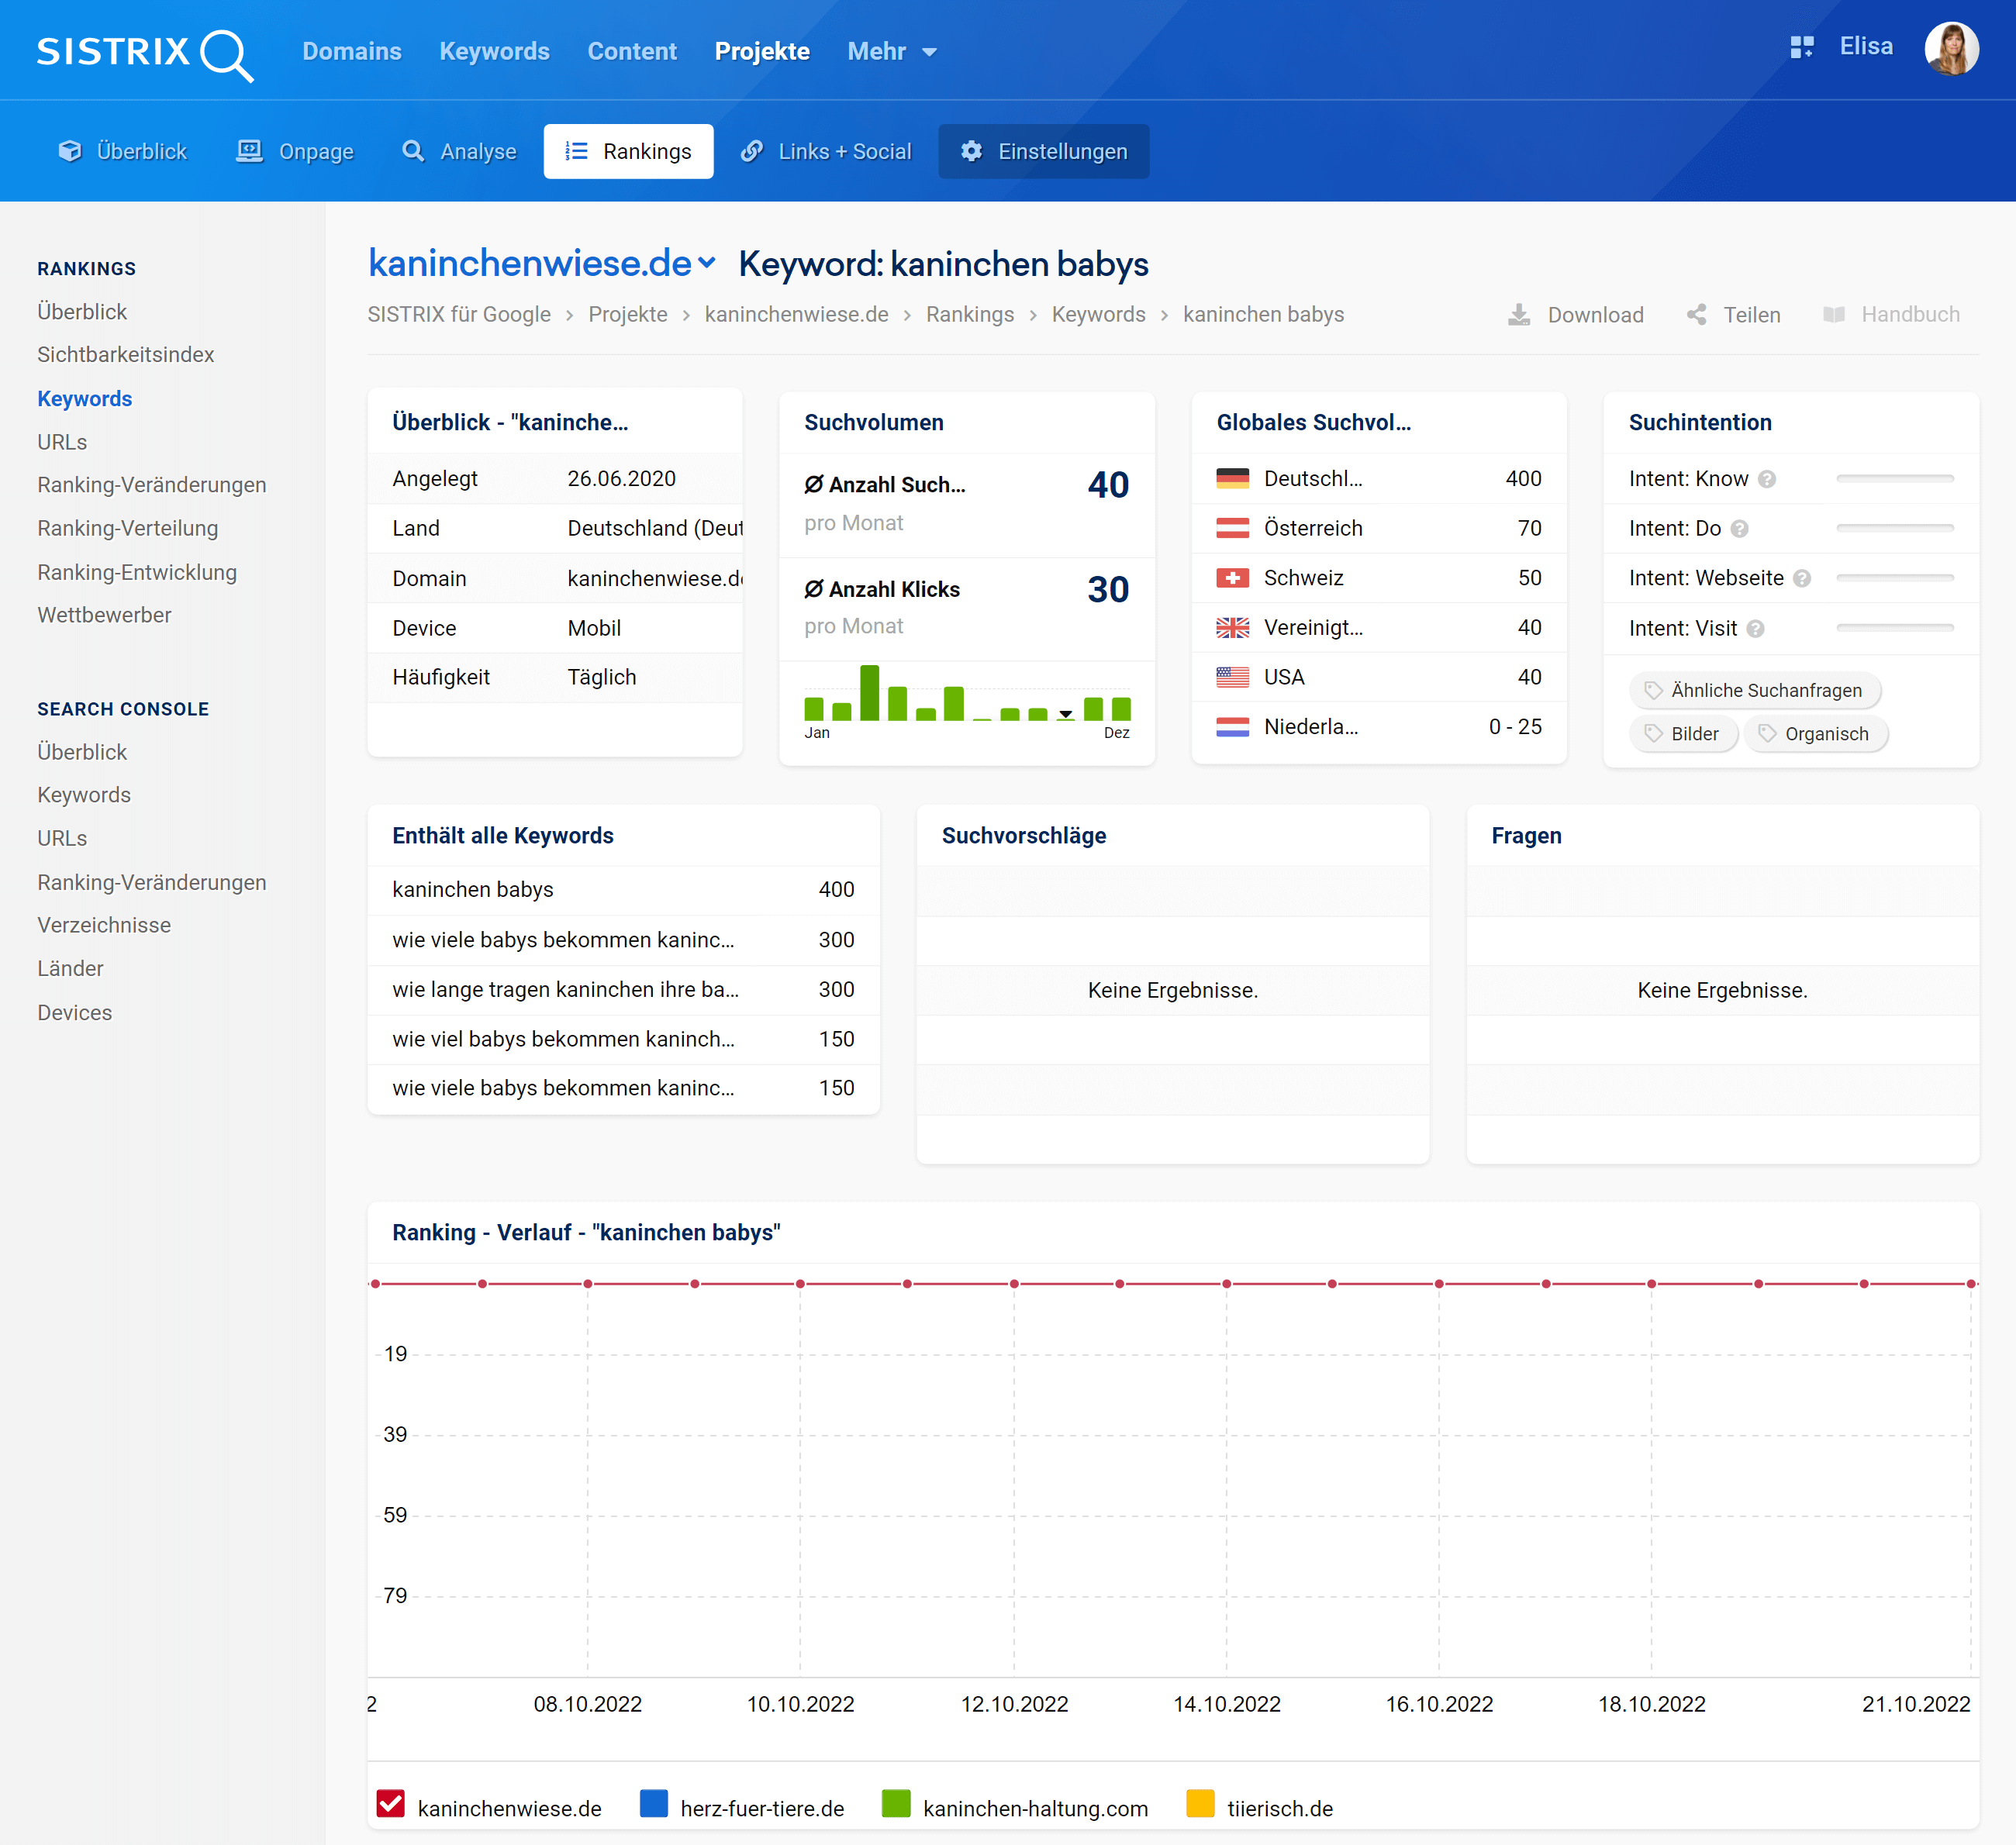Open the Einstellungen tab
The image size is (2016, 1845).
(1043, 151)
